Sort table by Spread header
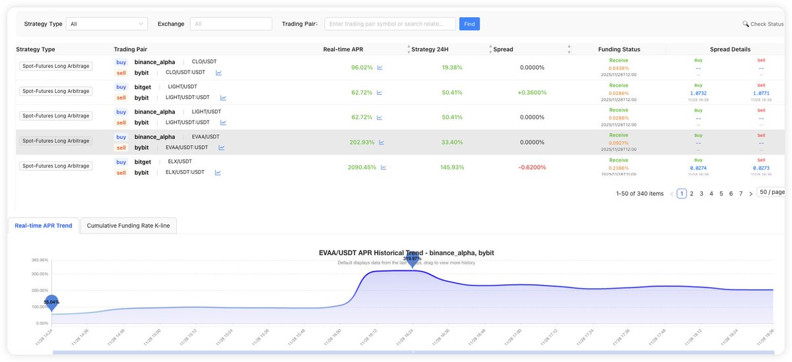This screenshot has height=362, width=792. 503,49
